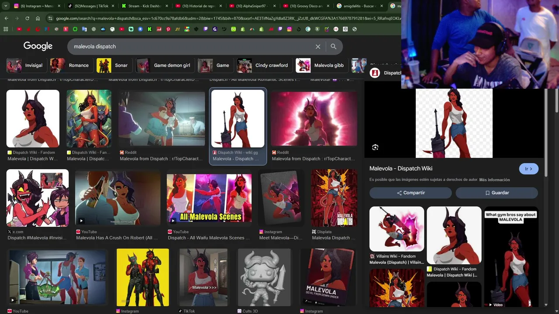Play video icon on Malevola Has A Crush thumbnail
This screenshot has height=314, width=559.
click(x=81, y=221)
